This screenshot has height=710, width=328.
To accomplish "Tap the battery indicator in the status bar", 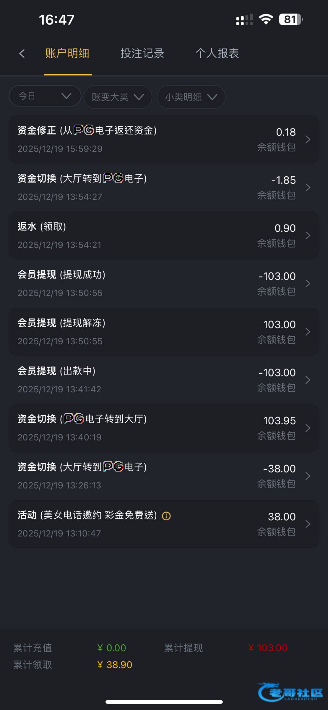I will pos(291,20).
